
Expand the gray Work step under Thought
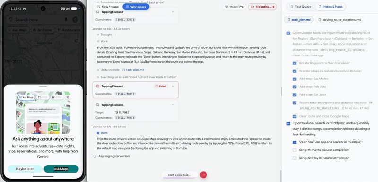tap(104, 41)
